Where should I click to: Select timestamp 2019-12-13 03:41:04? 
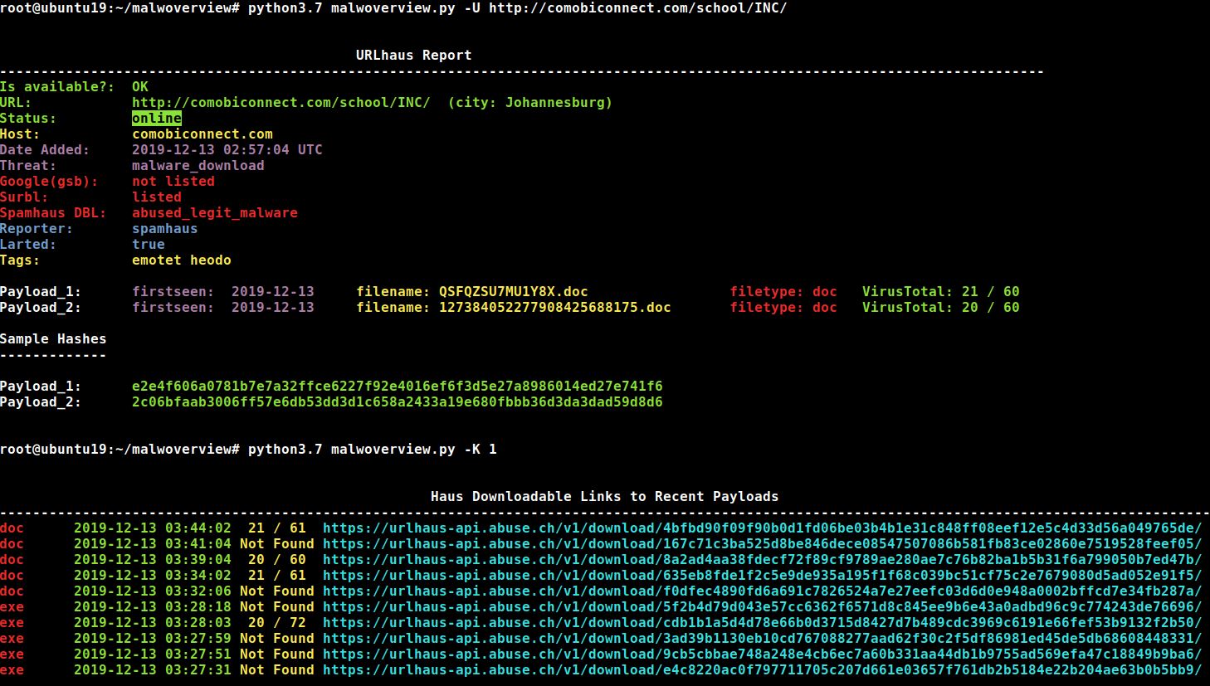click(153, 544)
